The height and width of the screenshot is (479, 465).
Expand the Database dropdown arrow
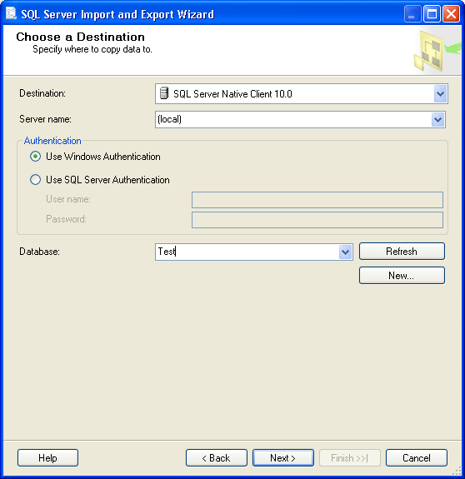(x=345, y=252)
